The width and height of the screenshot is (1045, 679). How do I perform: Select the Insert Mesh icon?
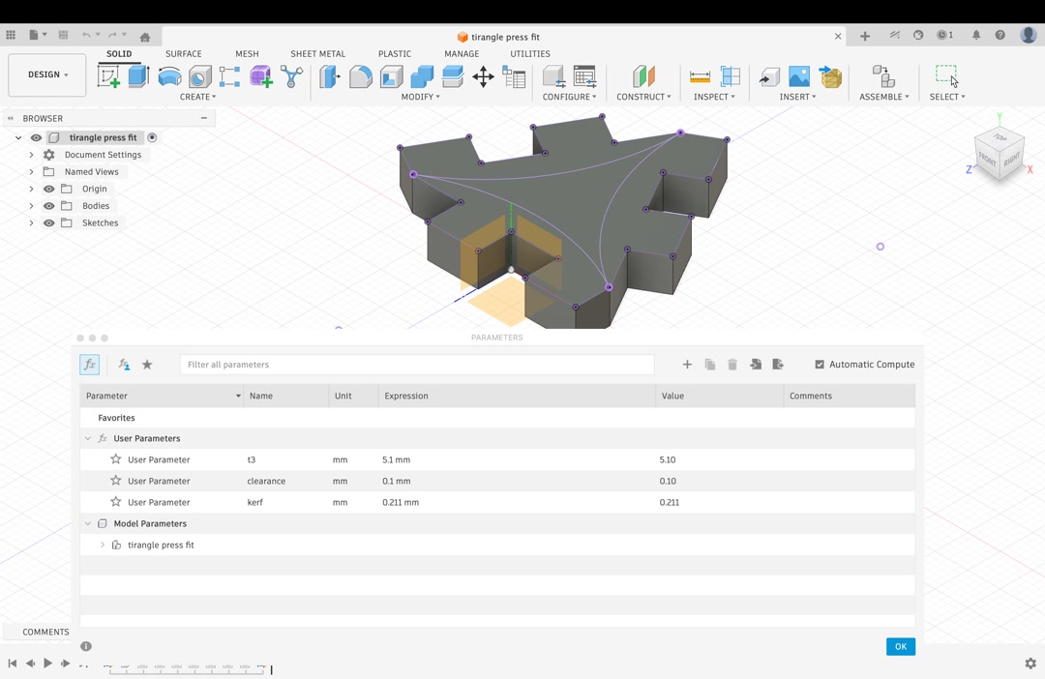(830, 76)
